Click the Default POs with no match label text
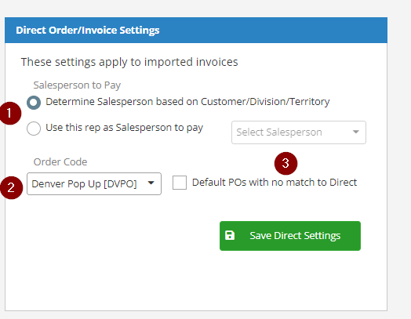 coord(275,183)
